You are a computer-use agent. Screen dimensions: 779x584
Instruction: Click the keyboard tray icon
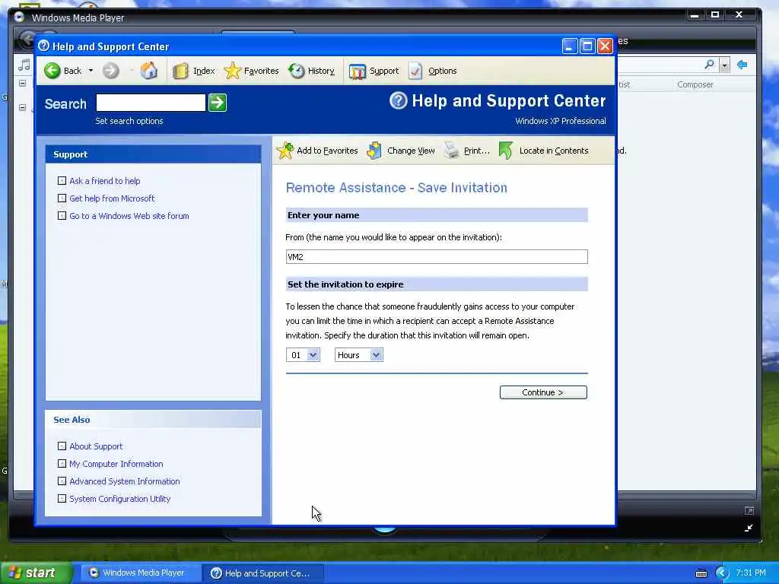[701, 573]
